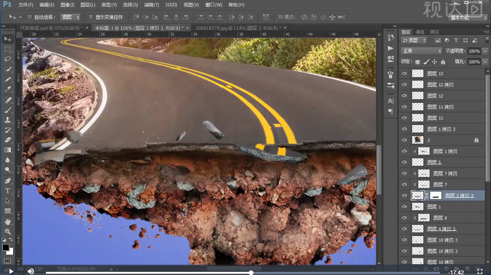Enable the show transform controls (显示变换控件) checkbox
Image resolution: width=491 pixels, height=275 pixels.
pos(91,17)
